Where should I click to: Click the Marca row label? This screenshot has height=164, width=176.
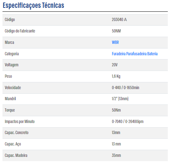(9, 42)
